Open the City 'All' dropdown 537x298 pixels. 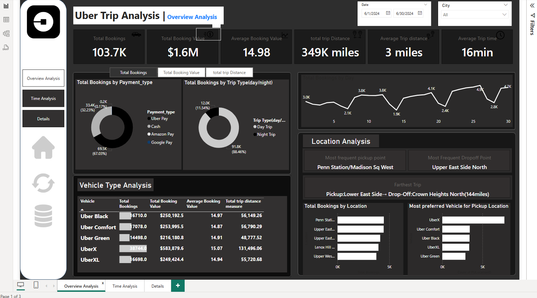(x=475, y=15)
